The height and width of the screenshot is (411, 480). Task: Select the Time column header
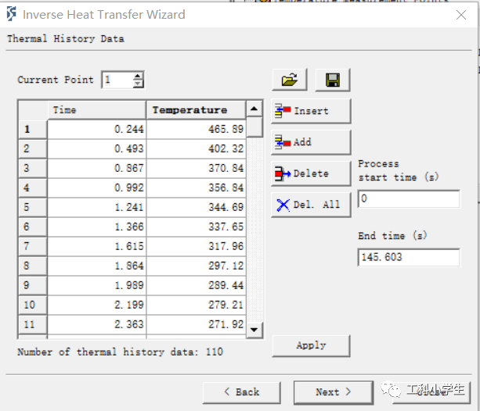click(97, 110)
